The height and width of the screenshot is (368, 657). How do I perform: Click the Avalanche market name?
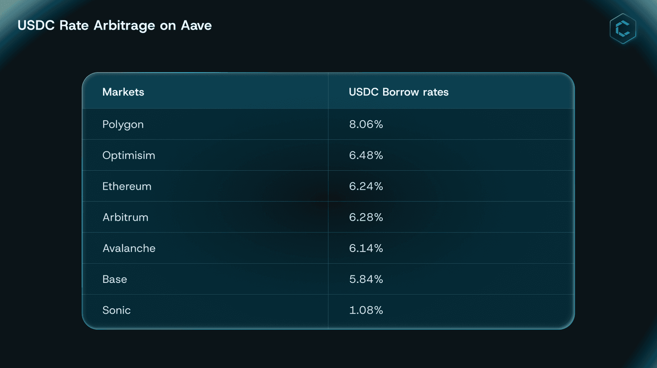coord(129,248)
